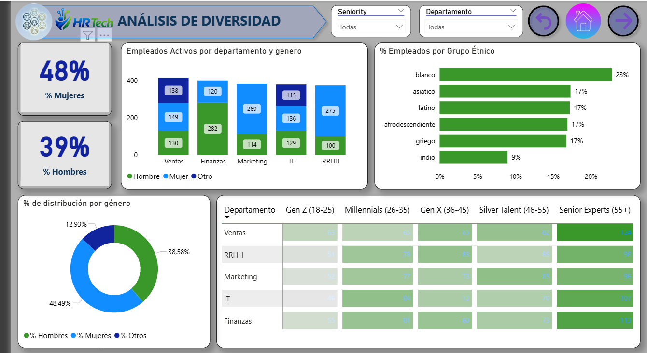Open the Departamento dropdown value Todas
The width and height of the screenshot is (647, 353).
[471, 27]
